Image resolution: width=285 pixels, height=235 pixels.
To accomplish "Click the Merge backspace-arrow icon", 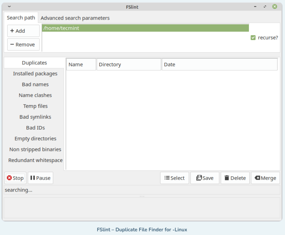I will (257, 178).
